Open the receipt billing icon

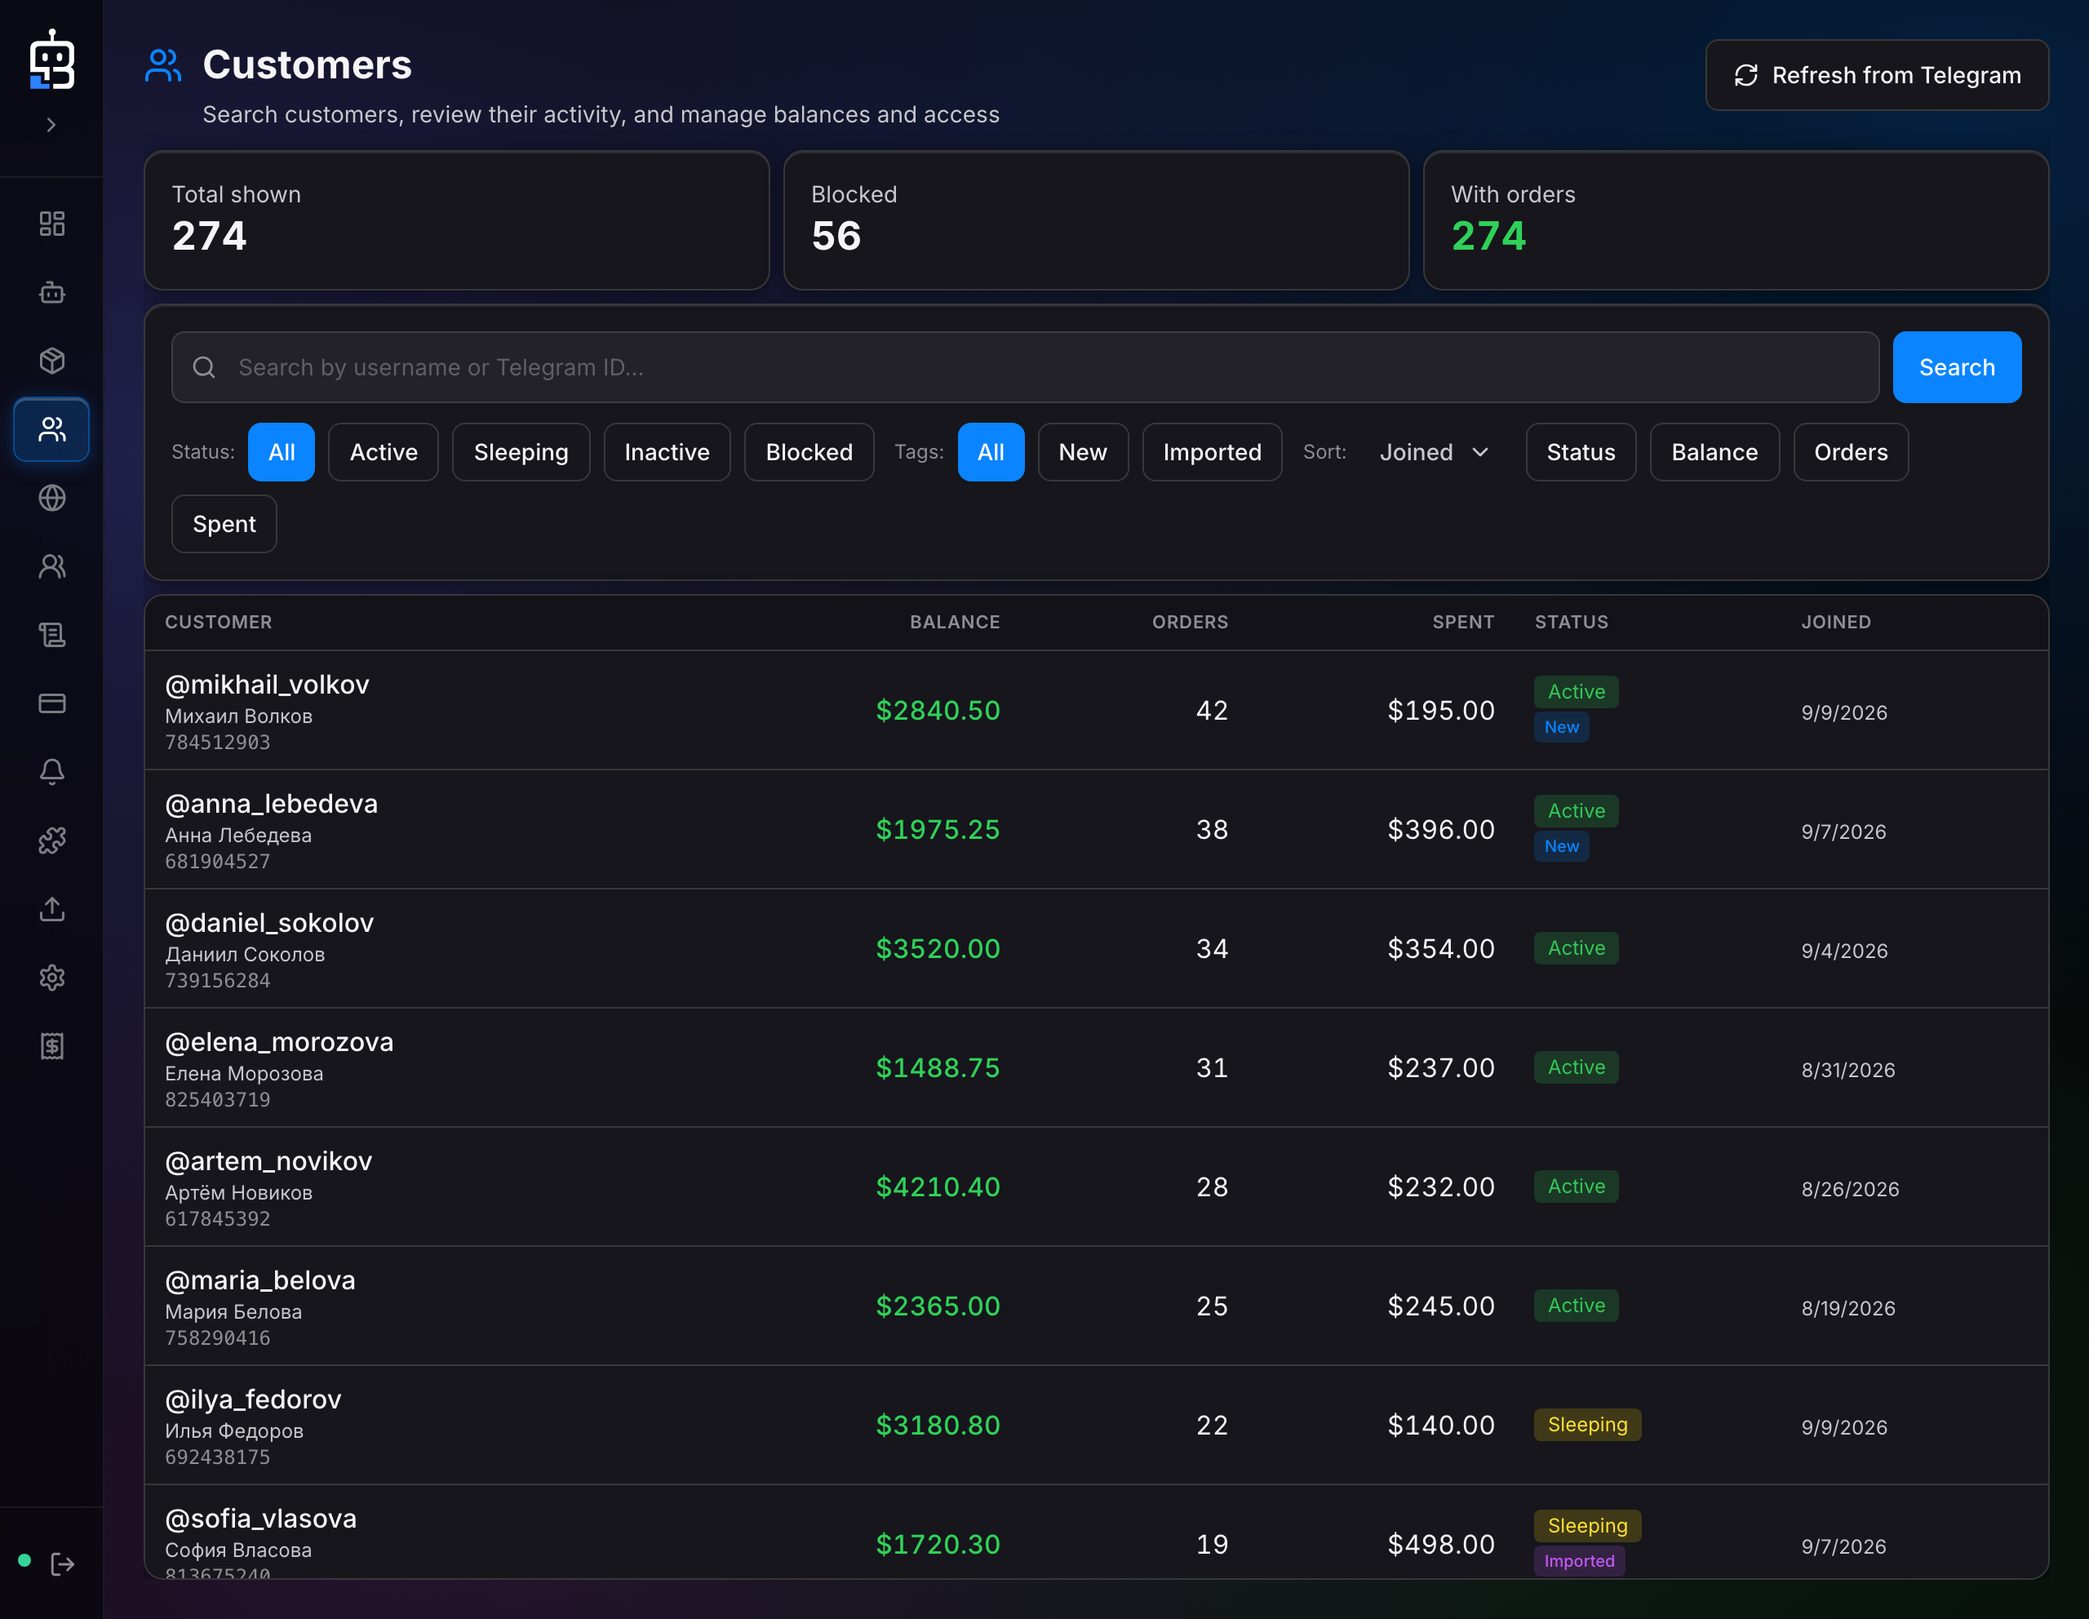tap(51, 1046)
